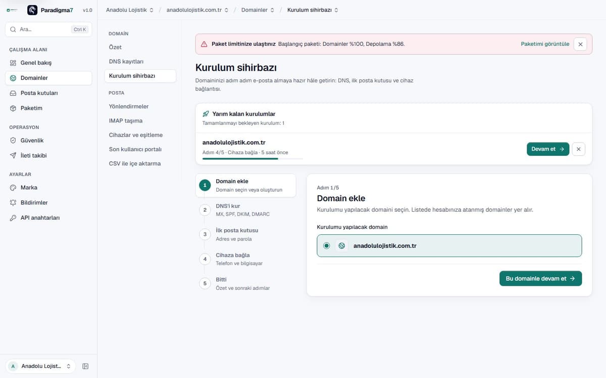This screenshot has width=606, height=378.
Task: Focus the Ara search field
Action: pyautogui.click(x=48, y=29)
